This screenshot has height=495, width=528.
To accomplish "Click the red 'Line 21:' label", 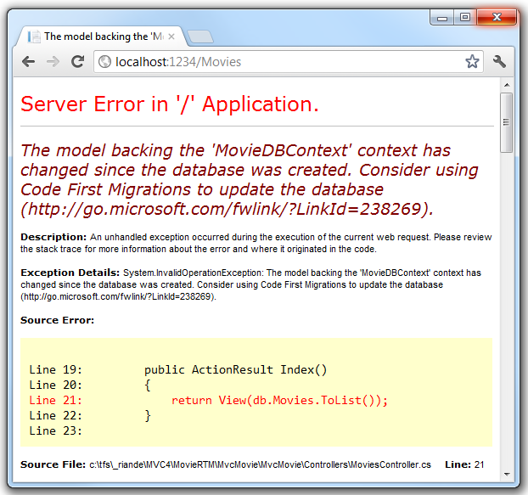I will (55, 401).
